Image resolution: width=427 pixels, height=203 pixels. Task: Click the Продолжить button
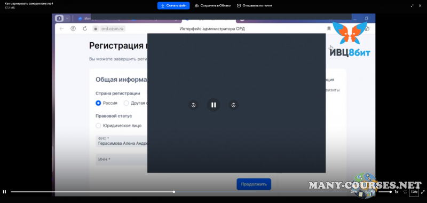point(254,184)
